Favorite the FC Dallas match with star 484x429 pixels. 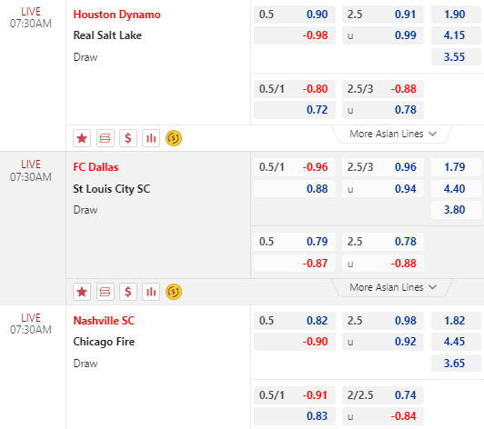click(x=82, y=292)
